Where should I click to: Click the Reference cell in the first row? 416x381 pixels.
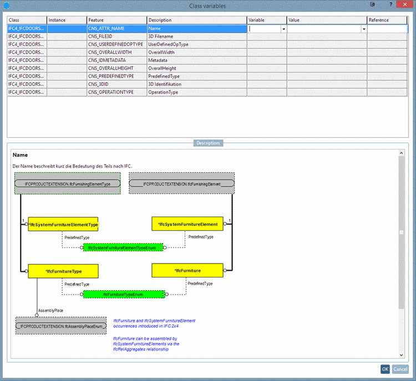coord(387,29)
